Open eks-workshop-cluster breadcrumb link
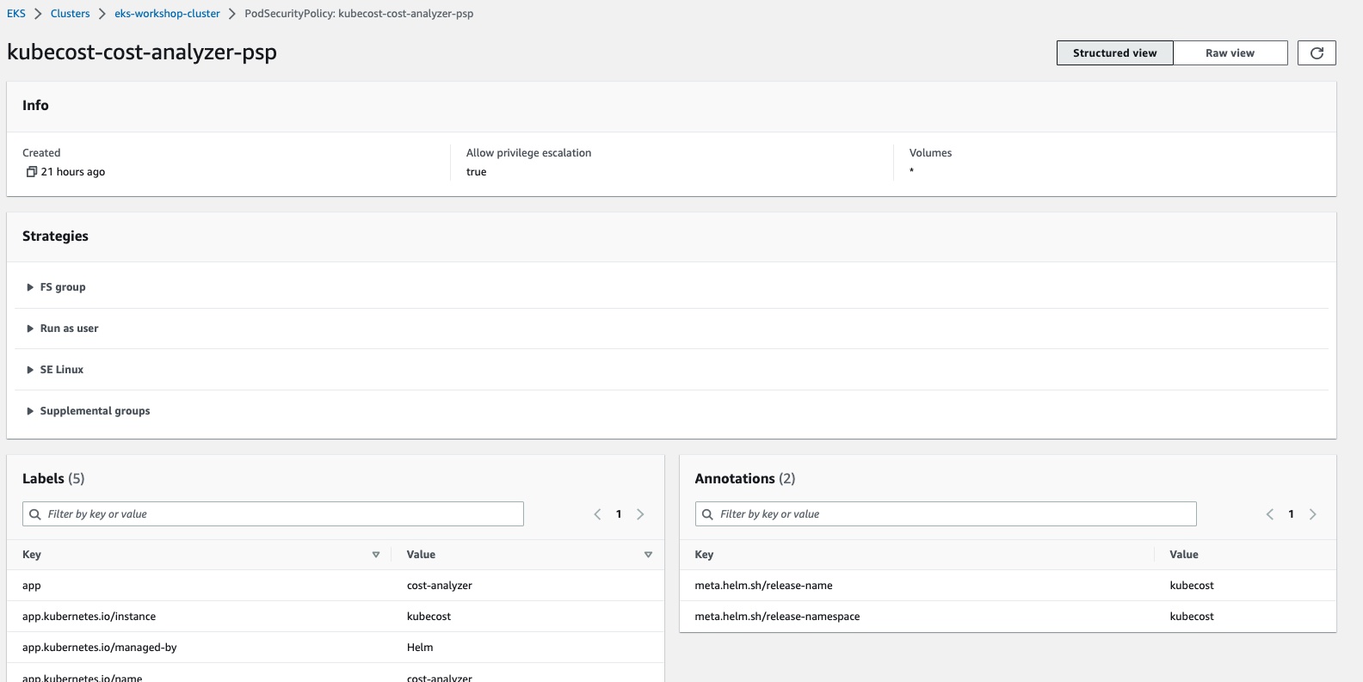The height and width of the screenshot is (682, 1363). [x=167, y=14]
